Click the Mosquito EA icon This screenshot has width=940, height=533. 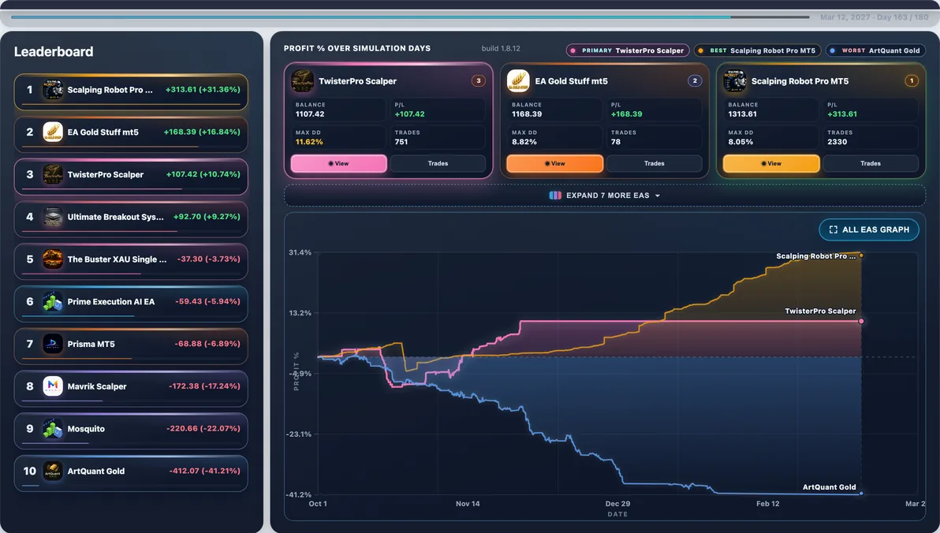pyautogui.click(x=53, y=429)
